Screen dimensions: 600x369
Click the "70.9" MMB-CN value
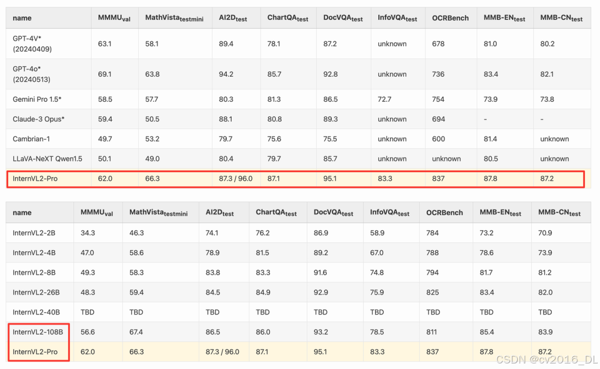click(546, 233)
